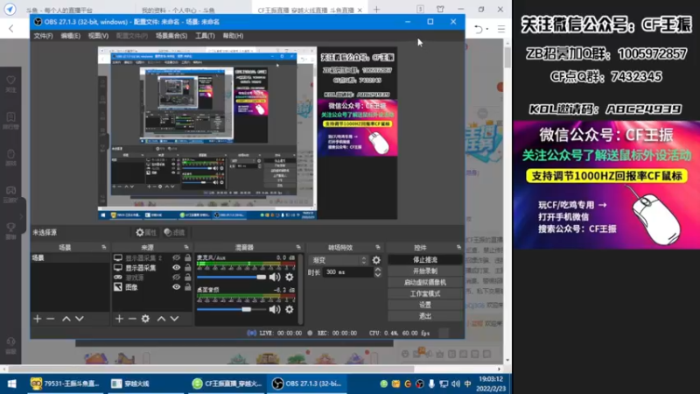Viewport: 700px width, 394px height.
Task: Click the heart follow icon in browser sidebar
Action: pos(10,81)
